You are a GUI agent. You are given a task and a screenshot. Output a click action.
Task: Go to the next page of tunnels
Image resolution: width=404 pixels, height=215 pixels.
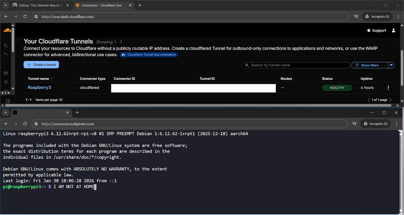coord(390,100)
